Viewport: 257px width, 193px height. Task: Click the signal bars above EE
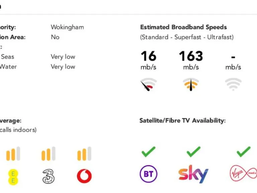coord(13,154)
